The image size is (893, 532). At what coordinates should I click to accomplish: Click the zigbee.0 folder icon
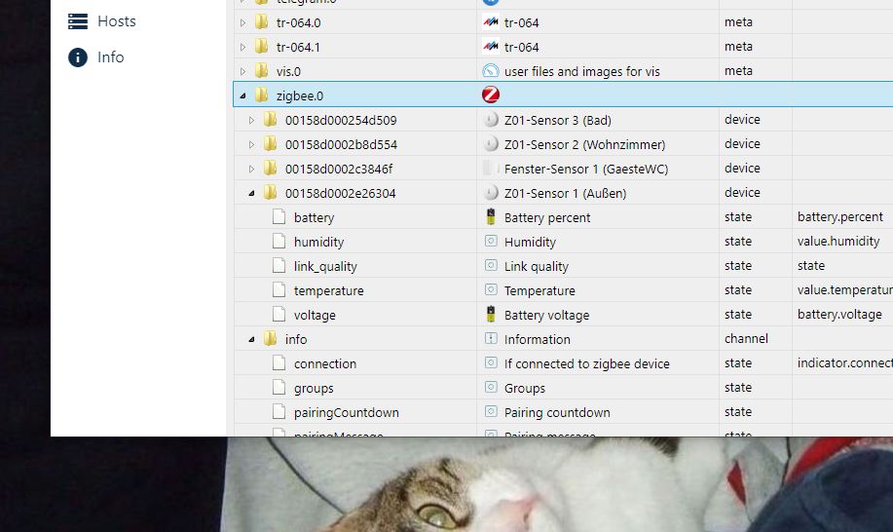pos(261,95)
